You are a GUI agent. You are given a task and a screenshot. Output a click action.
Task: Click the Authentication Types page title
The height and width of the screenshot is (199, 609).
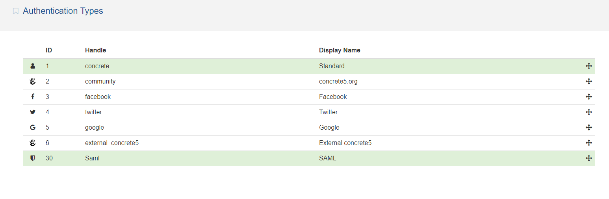pyautogui.click(x=63, y=11)
